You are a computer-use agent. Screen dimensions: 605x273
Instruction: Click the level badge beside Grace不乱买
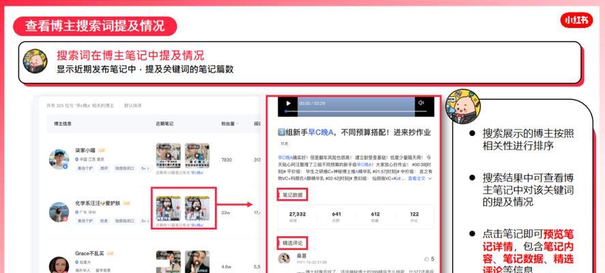(x=110, y=253)
